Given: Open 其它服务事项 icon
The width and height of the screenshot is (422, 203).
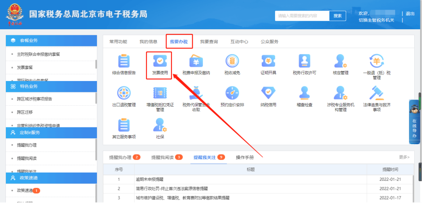Looking at the screenshot, I should pyautogui.click(x=124, y=125).
